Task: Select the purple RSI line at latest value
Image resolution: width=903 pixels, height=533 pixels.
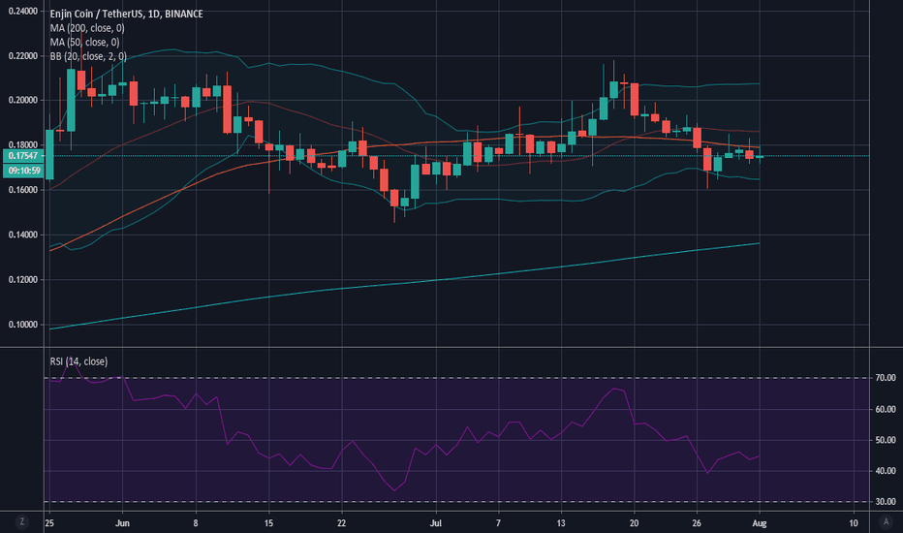Action: click(759, 456)
